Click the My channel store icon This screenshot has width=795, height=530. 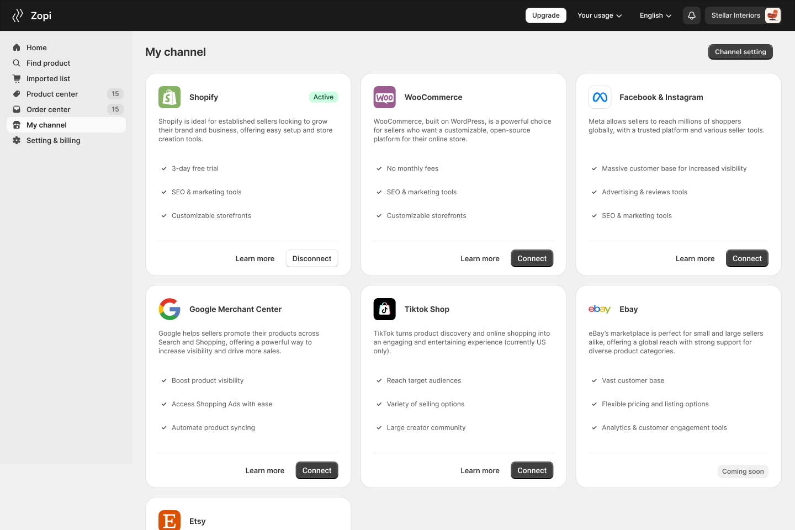click(17, 125)
